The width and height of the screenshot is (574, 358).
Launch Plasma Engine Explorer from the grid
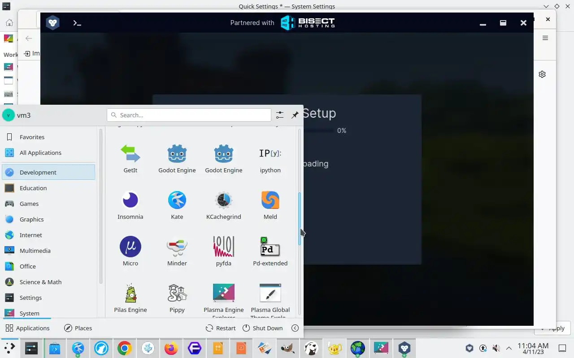[x=224, y=300]
